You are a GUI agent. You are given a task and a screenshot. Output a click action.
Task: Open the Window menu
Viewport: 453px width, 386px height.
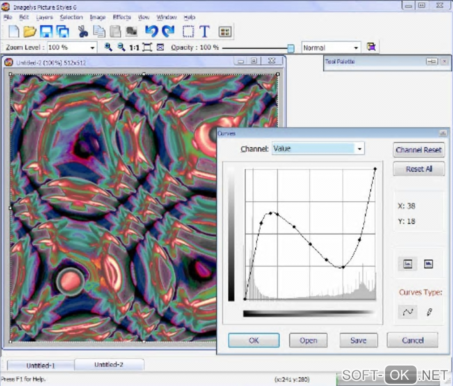pyautogui.click(x=167, y=17)
